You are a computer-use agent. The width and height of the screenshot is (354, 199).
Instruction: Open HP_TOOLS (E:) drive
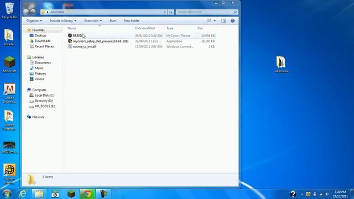click(x=45, y=106)
